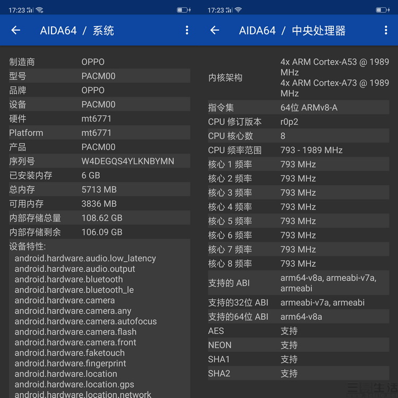Tap the 内部存储总量 108.62 GB row
The width and height of the screenshot is (398, 398).
pyautogui.click(x=99, y=218)
